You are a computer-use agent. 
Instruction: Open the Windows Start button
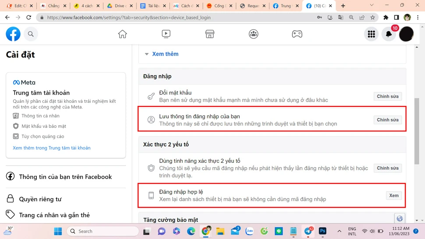tap(58, 231)
